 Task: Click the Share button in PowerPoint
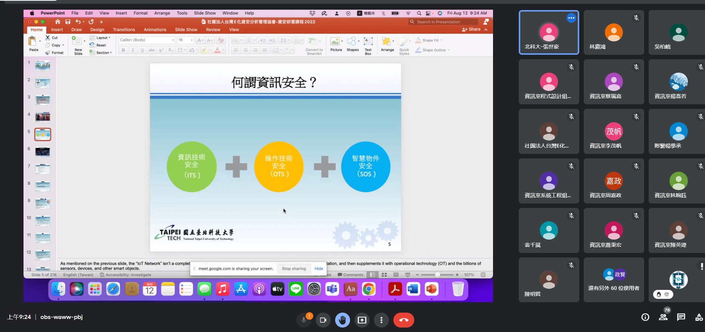[x=471, y=29]
